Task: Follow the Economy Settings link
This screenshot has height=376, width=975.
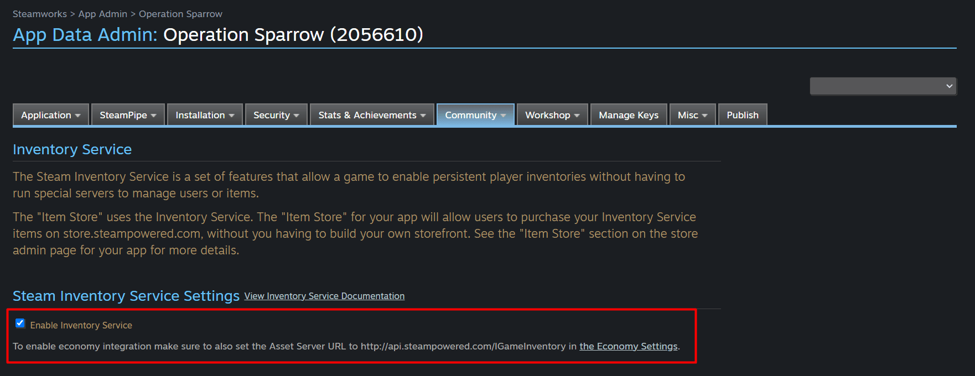Action: pos(629,346)
